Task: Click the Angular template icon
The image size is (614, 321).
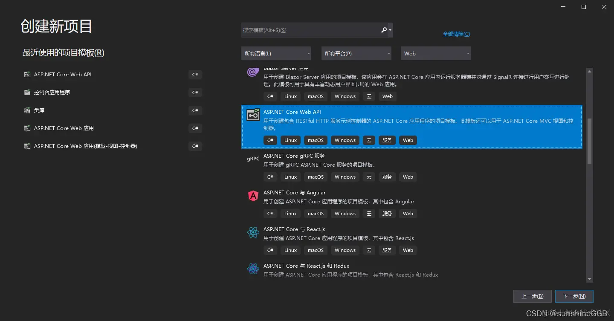Action: pyautogui.click(x=253, y=196)
